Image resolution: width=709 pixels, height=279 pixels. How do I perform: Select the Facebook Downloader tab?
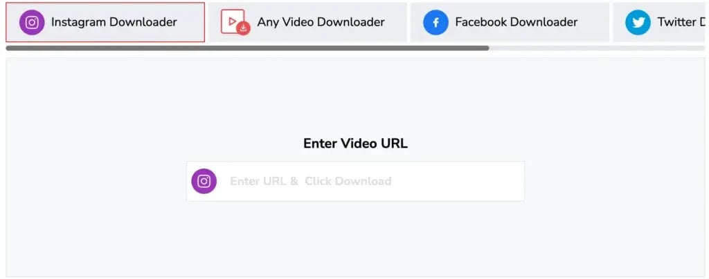coord(510,22)
